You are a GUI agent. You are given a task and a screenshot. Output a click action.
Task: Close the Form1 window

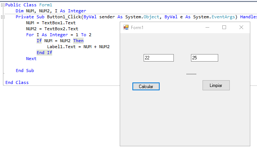[x=241, y=28]
